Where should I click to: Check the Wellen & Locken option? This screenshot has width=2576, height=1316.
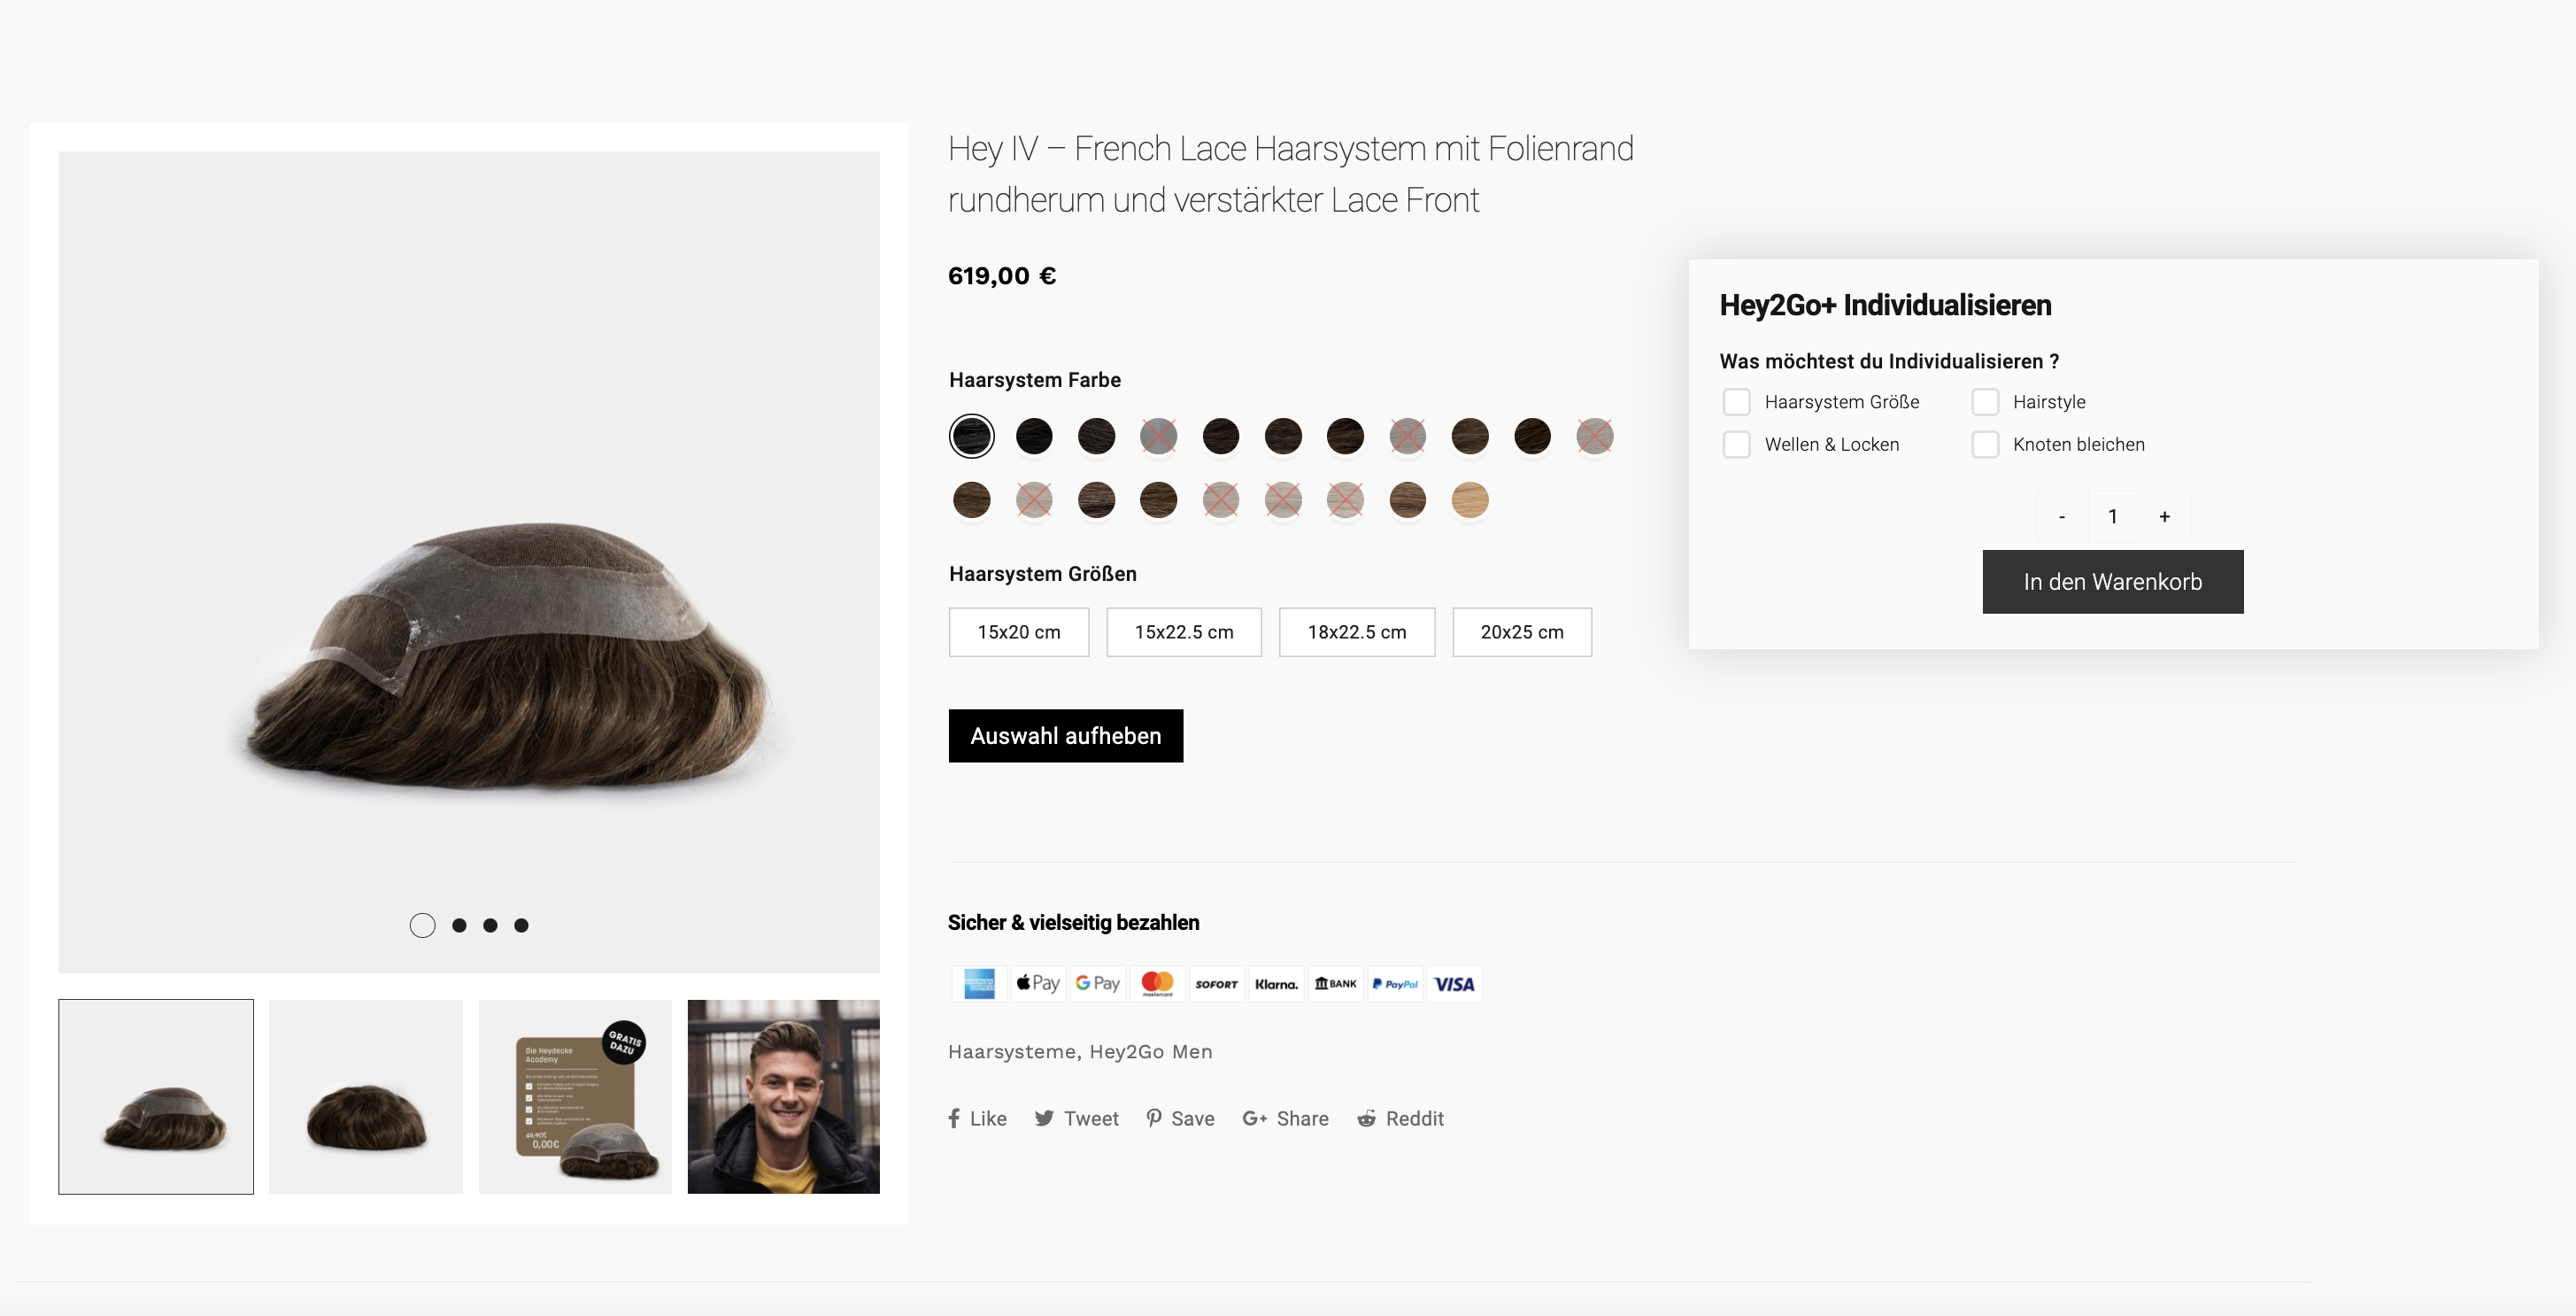tap(1736, 445)
